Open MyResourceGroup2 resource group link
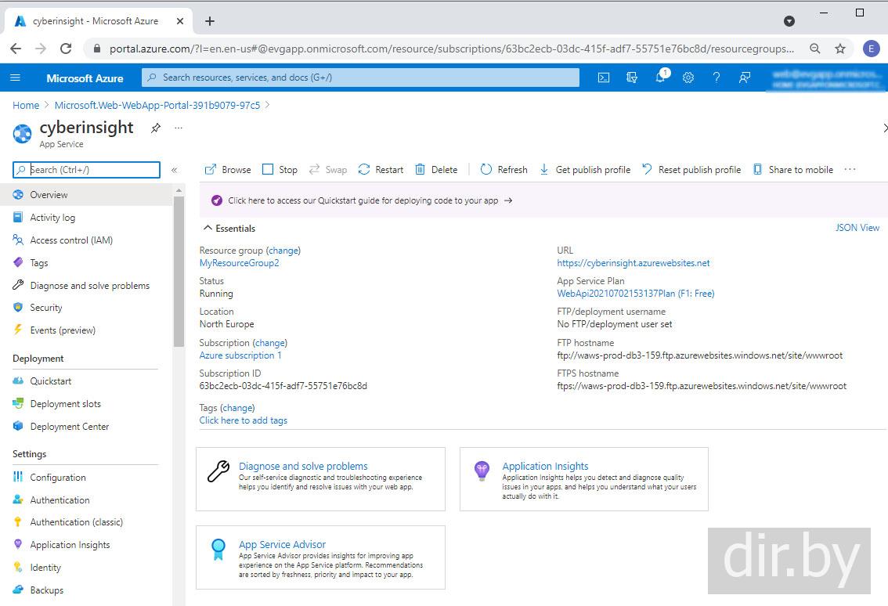Image resolution: width=888 pixels, height=606 pixels. click(239, 263)
